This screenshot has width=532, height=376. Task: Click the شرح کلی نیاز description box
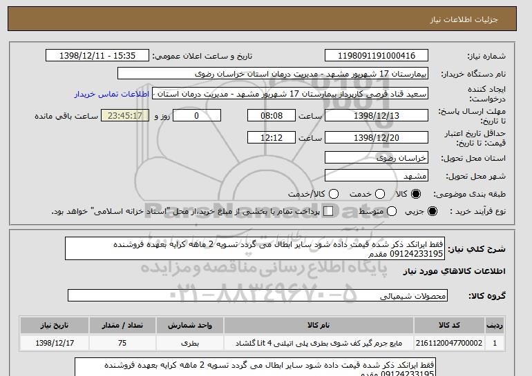(255, 248)
